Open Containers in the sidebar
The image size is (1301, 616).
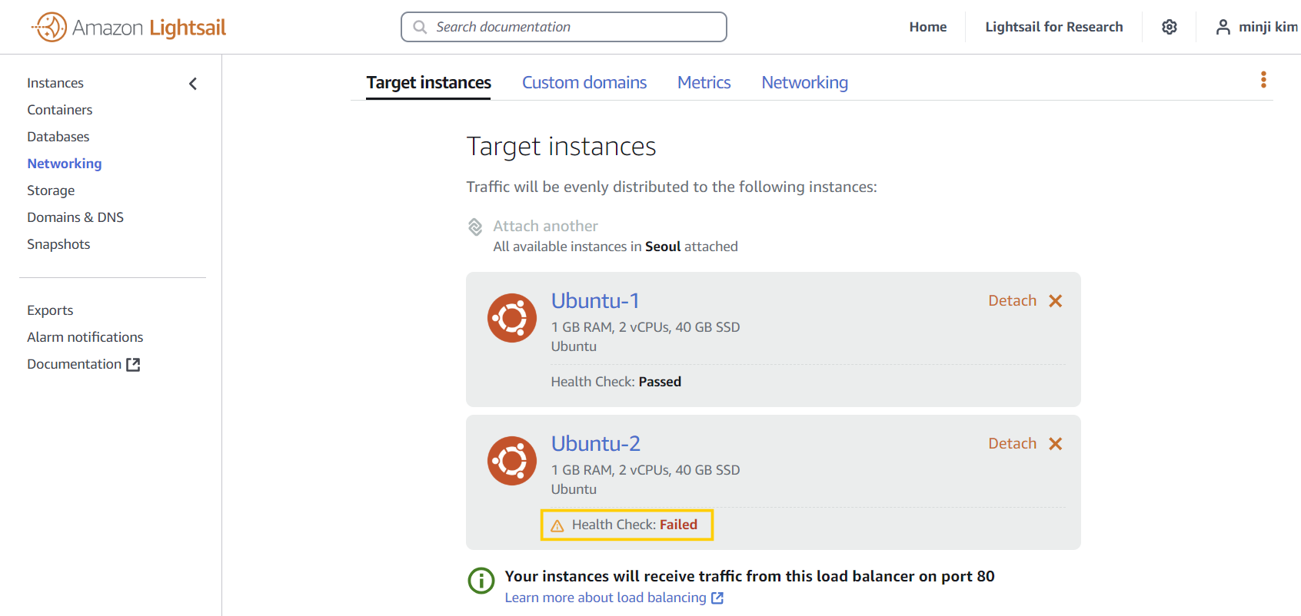click(60, 110)
